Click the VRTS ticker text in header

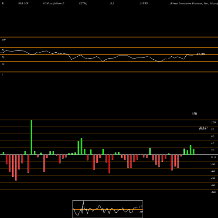[144, 3]
